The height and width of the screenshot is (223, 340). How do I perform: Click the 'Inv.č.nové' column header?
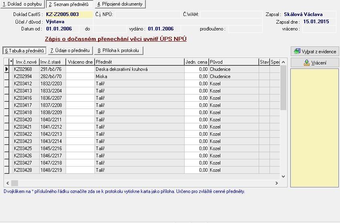[x=26, y=62]
